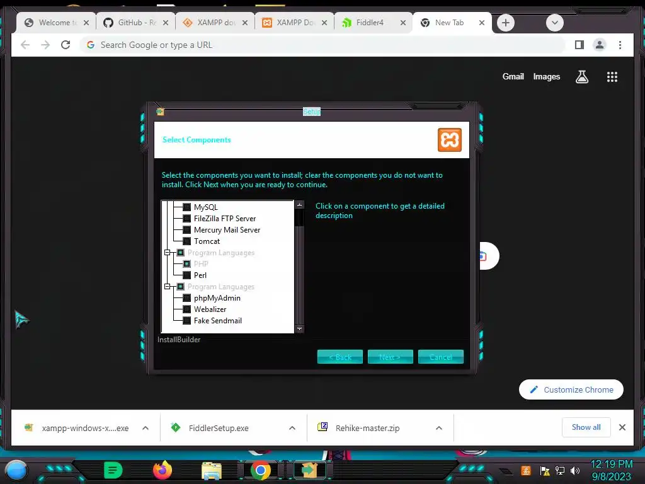
Task: Click the Chrome taskbar icon
Action: coord(260,470)
